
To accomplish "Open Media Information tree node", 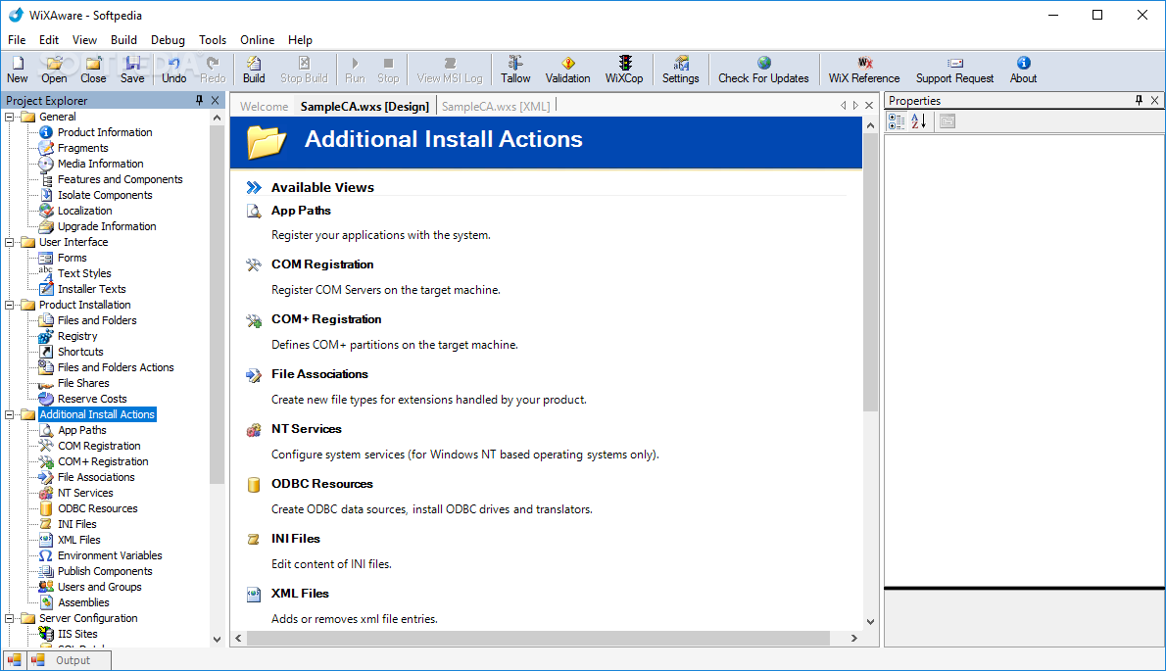I will pyautogui.click(x=100, y=164).
